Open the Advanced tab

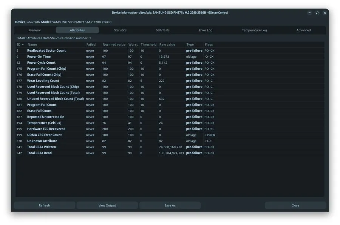[303, 30]
